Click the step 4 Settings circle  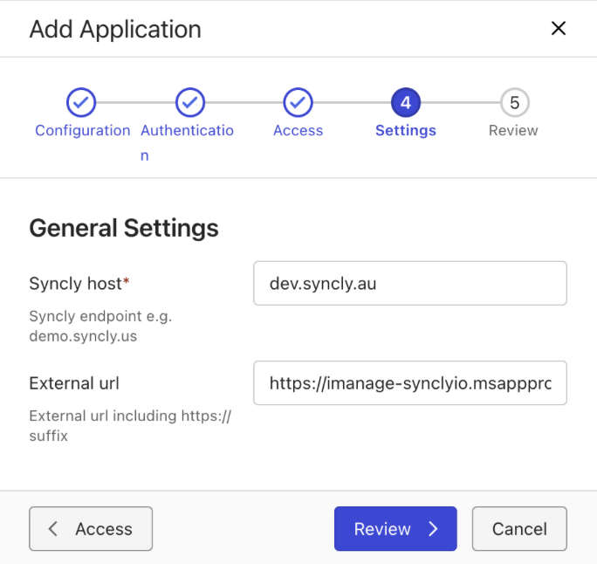406,102
